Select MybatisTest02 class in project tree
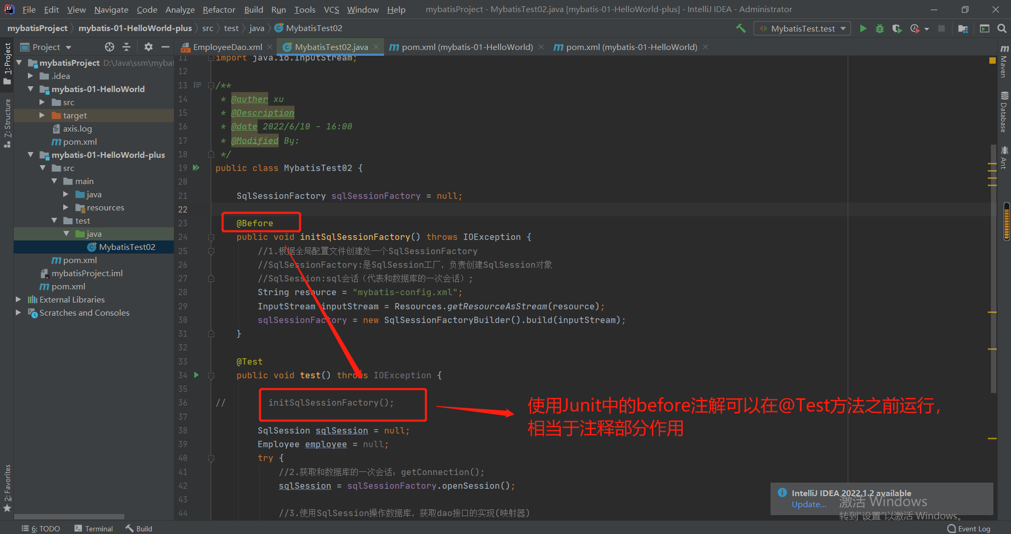Screen dimensions: 1011x534 coord(127,247)
